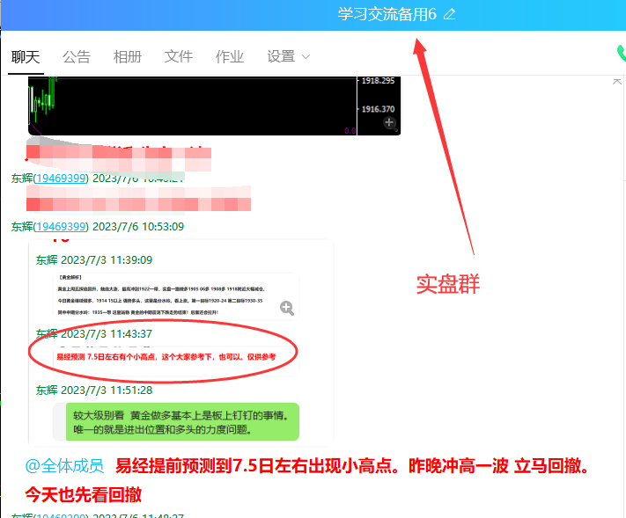Image resolution: width=626 pixels, height=518 pixels.
Task: Click the @全体成员 mention
Action: (x=64, y=465)
